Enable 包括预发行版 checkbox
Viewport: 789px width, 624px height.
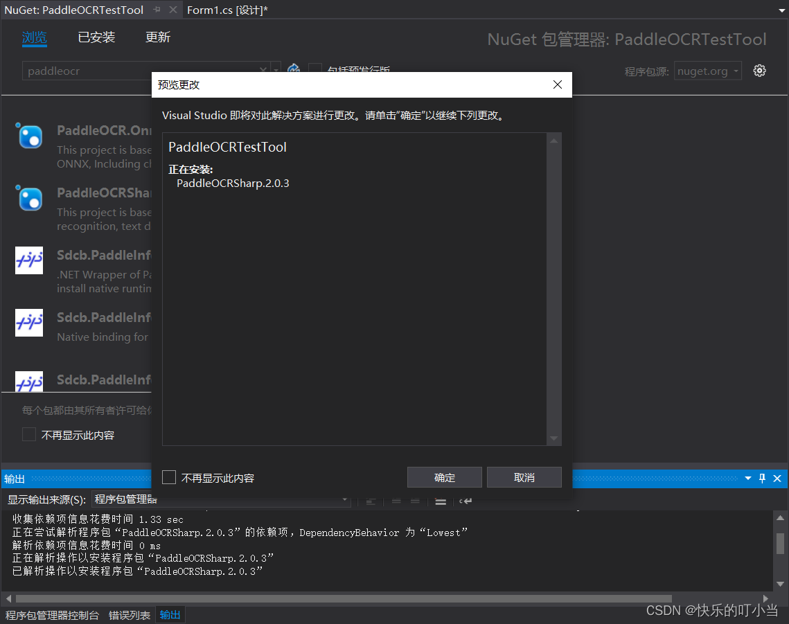coord(315,71)
